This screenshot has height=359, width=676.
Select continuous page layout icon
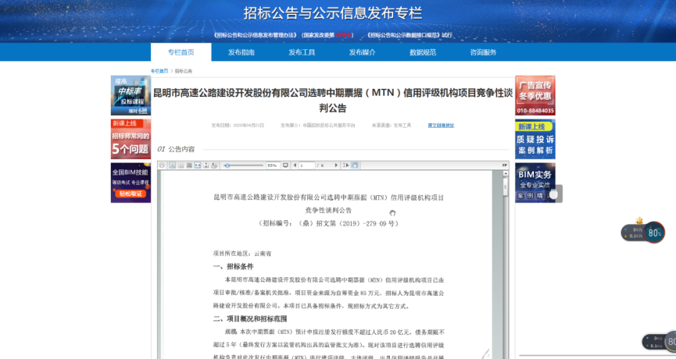tap(181, 165)
